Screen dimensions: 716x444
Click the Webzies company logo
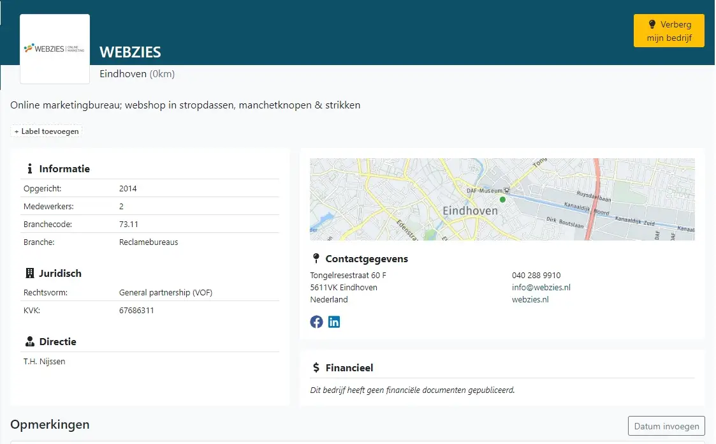[x=55, y=49]
